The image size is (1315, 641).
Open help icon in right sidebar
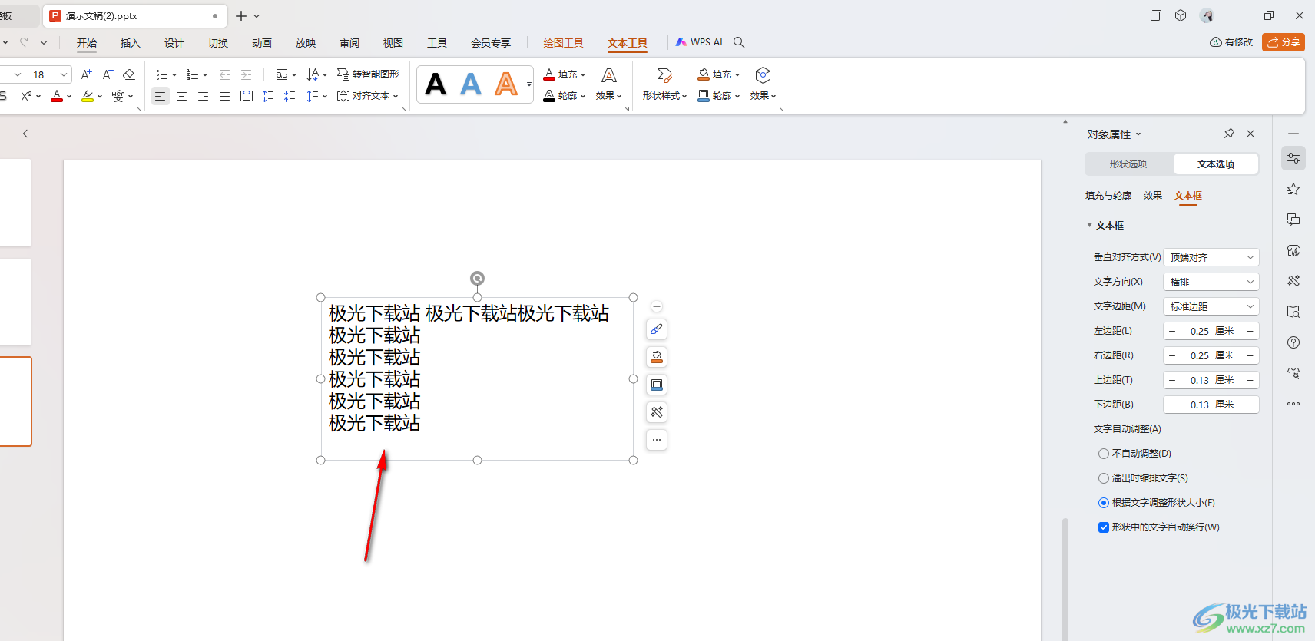point(1293,342)
